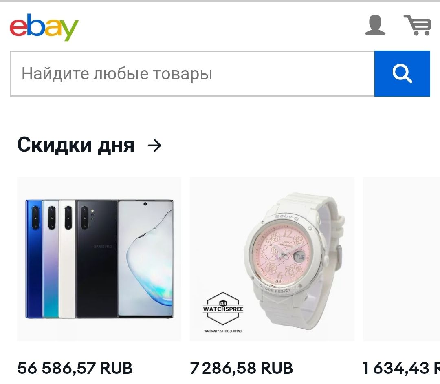Image resolution: width=440 pixels, height=384 pixels.
Task: Click the black Samsung phone back
Action: (x=97, y=259)
